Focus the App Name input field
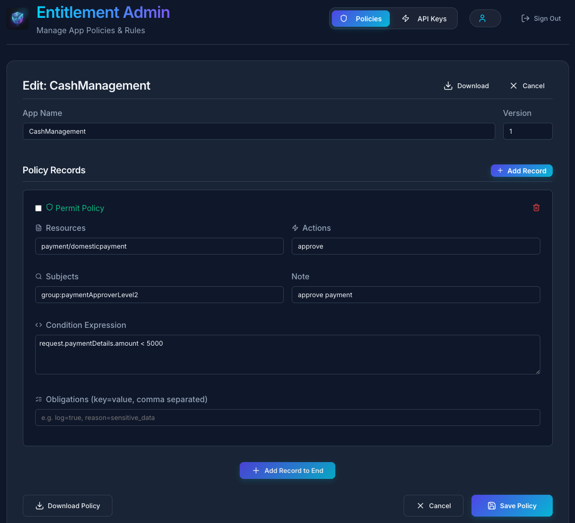 tap(259, 131)
